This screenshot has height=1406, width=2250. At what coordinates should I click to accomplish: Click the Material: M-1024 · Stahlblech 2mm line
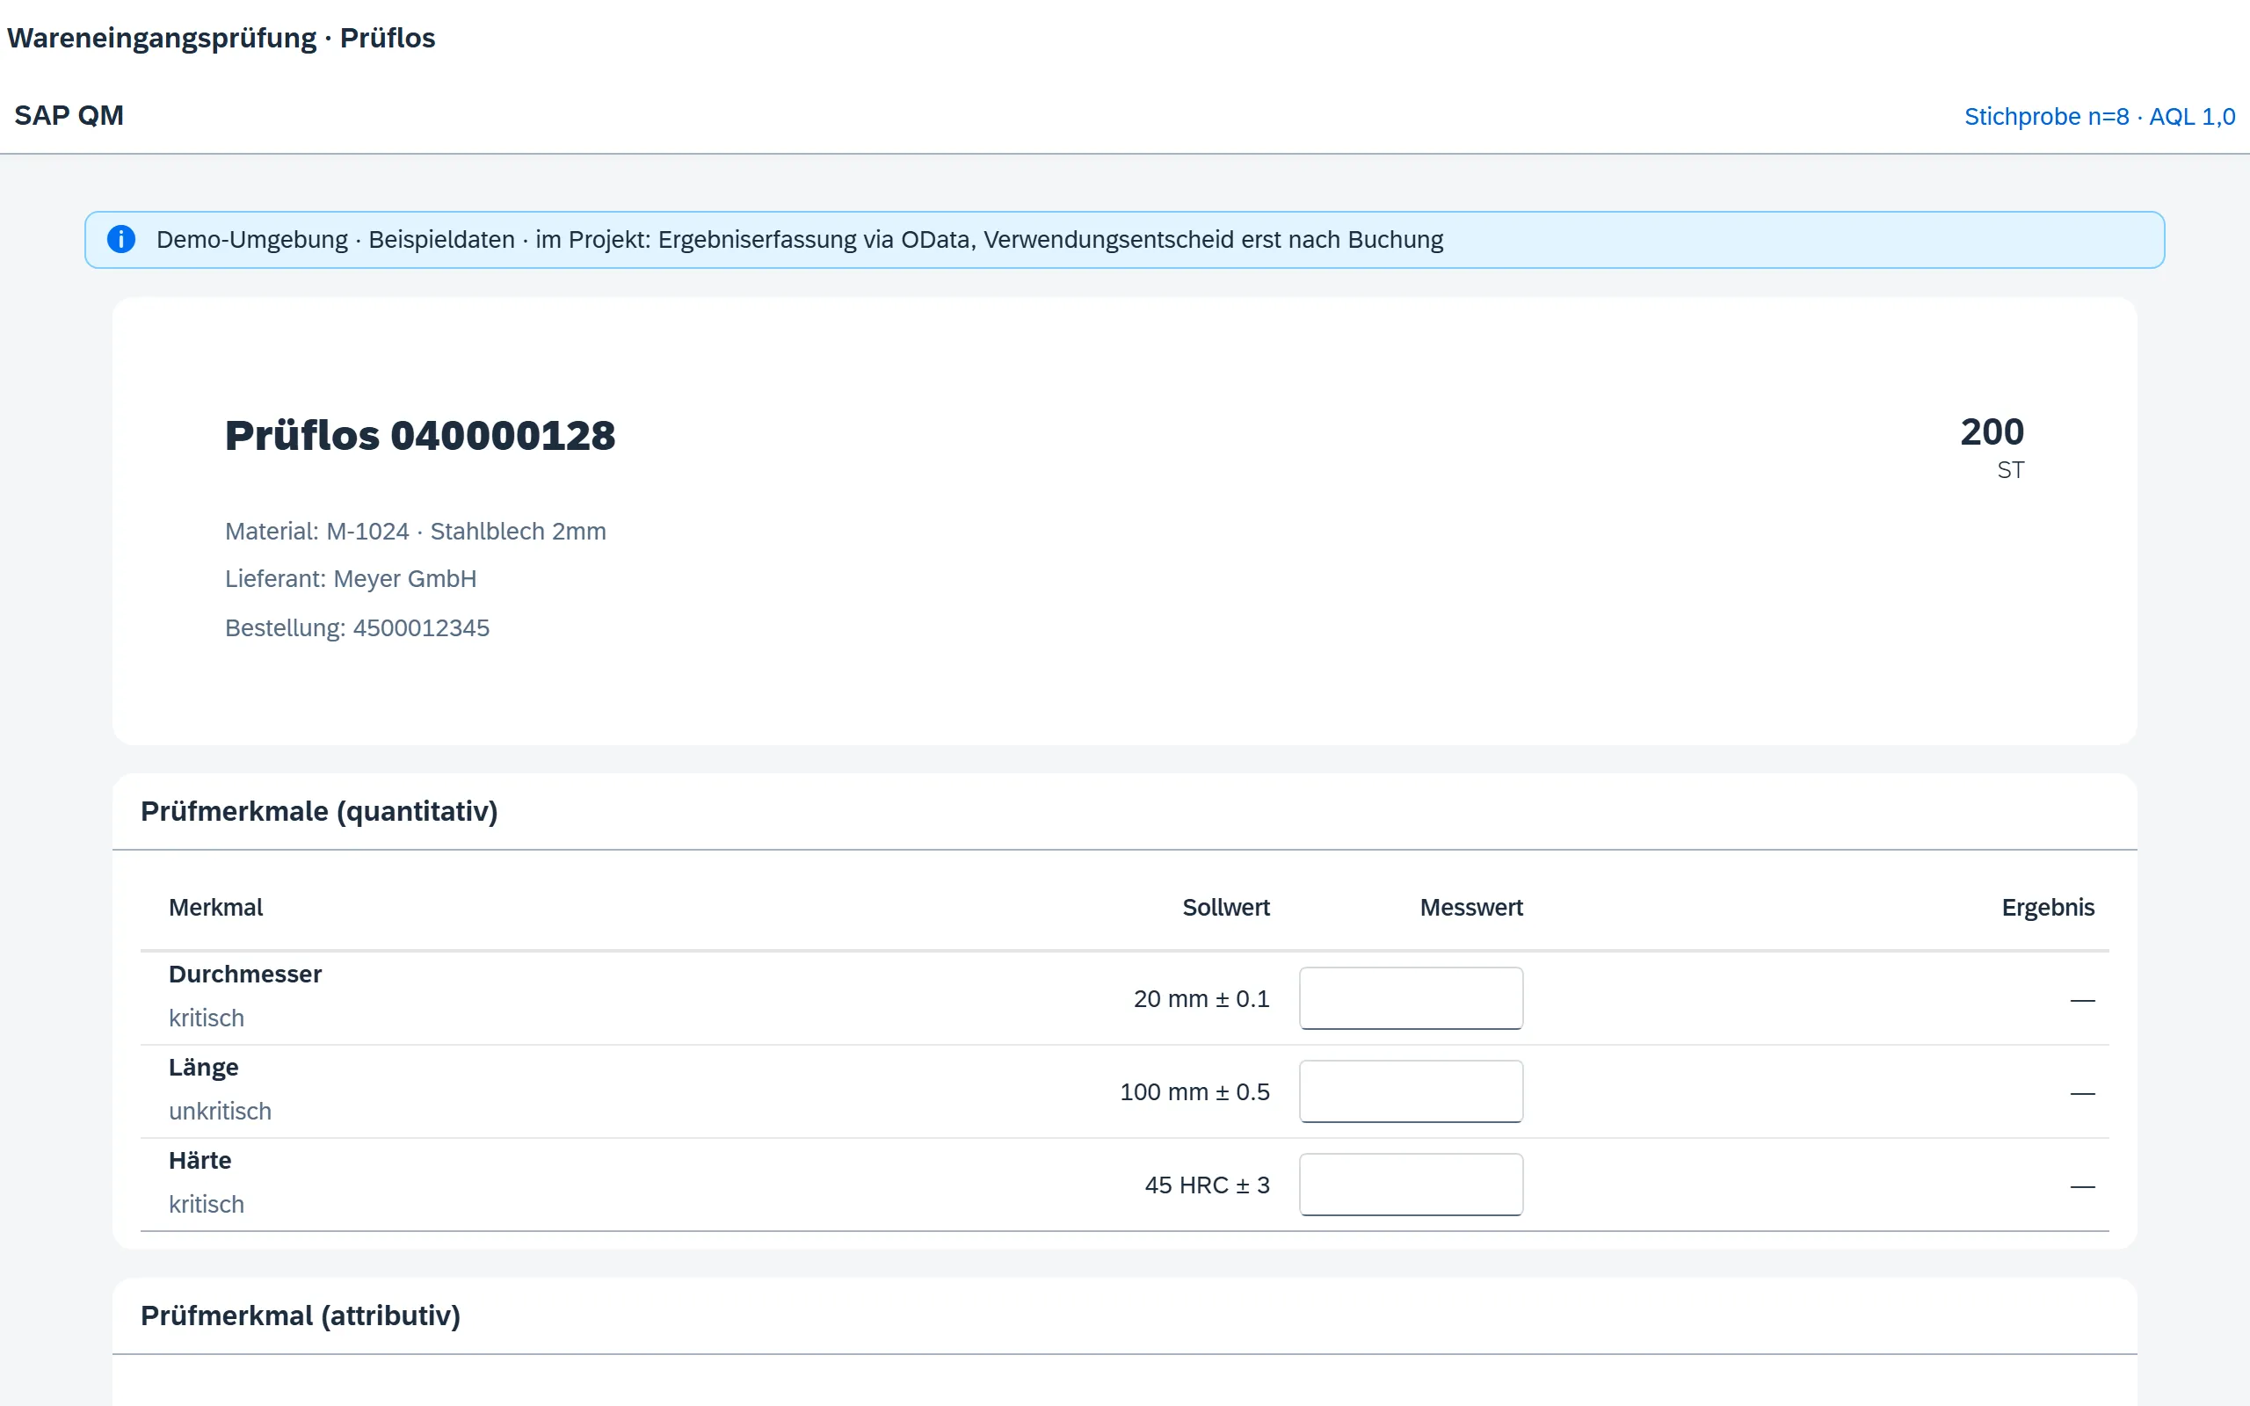pos(416,531)
